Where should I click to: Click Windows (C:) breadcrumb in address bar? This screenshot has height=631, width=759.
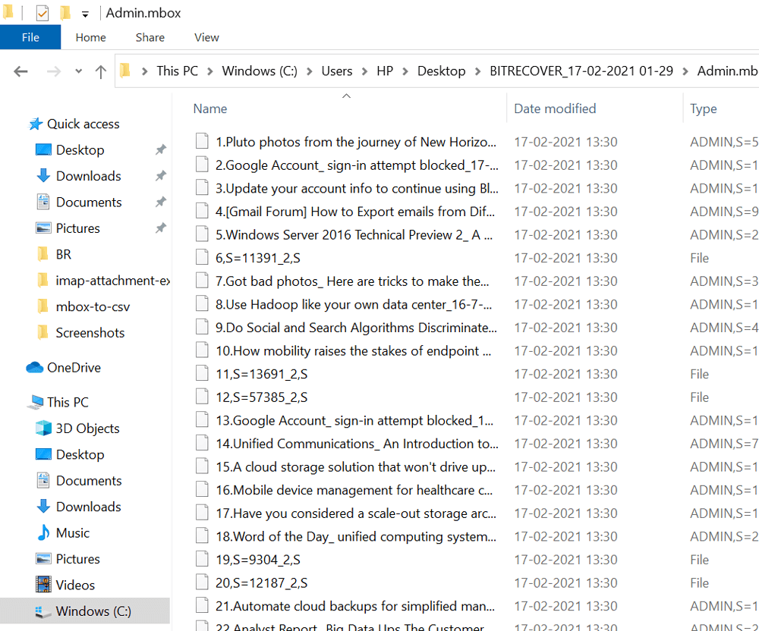point(260,71)
